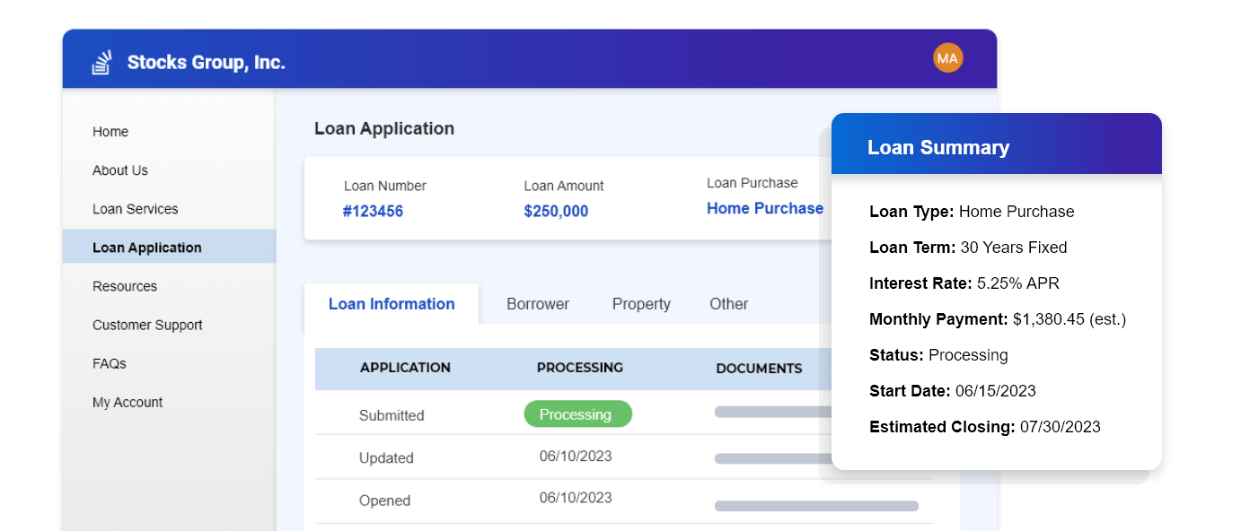The width and height of the screenshot is (1250, 531).
Task: Switch to the Borrower tab
Action: 538,304
